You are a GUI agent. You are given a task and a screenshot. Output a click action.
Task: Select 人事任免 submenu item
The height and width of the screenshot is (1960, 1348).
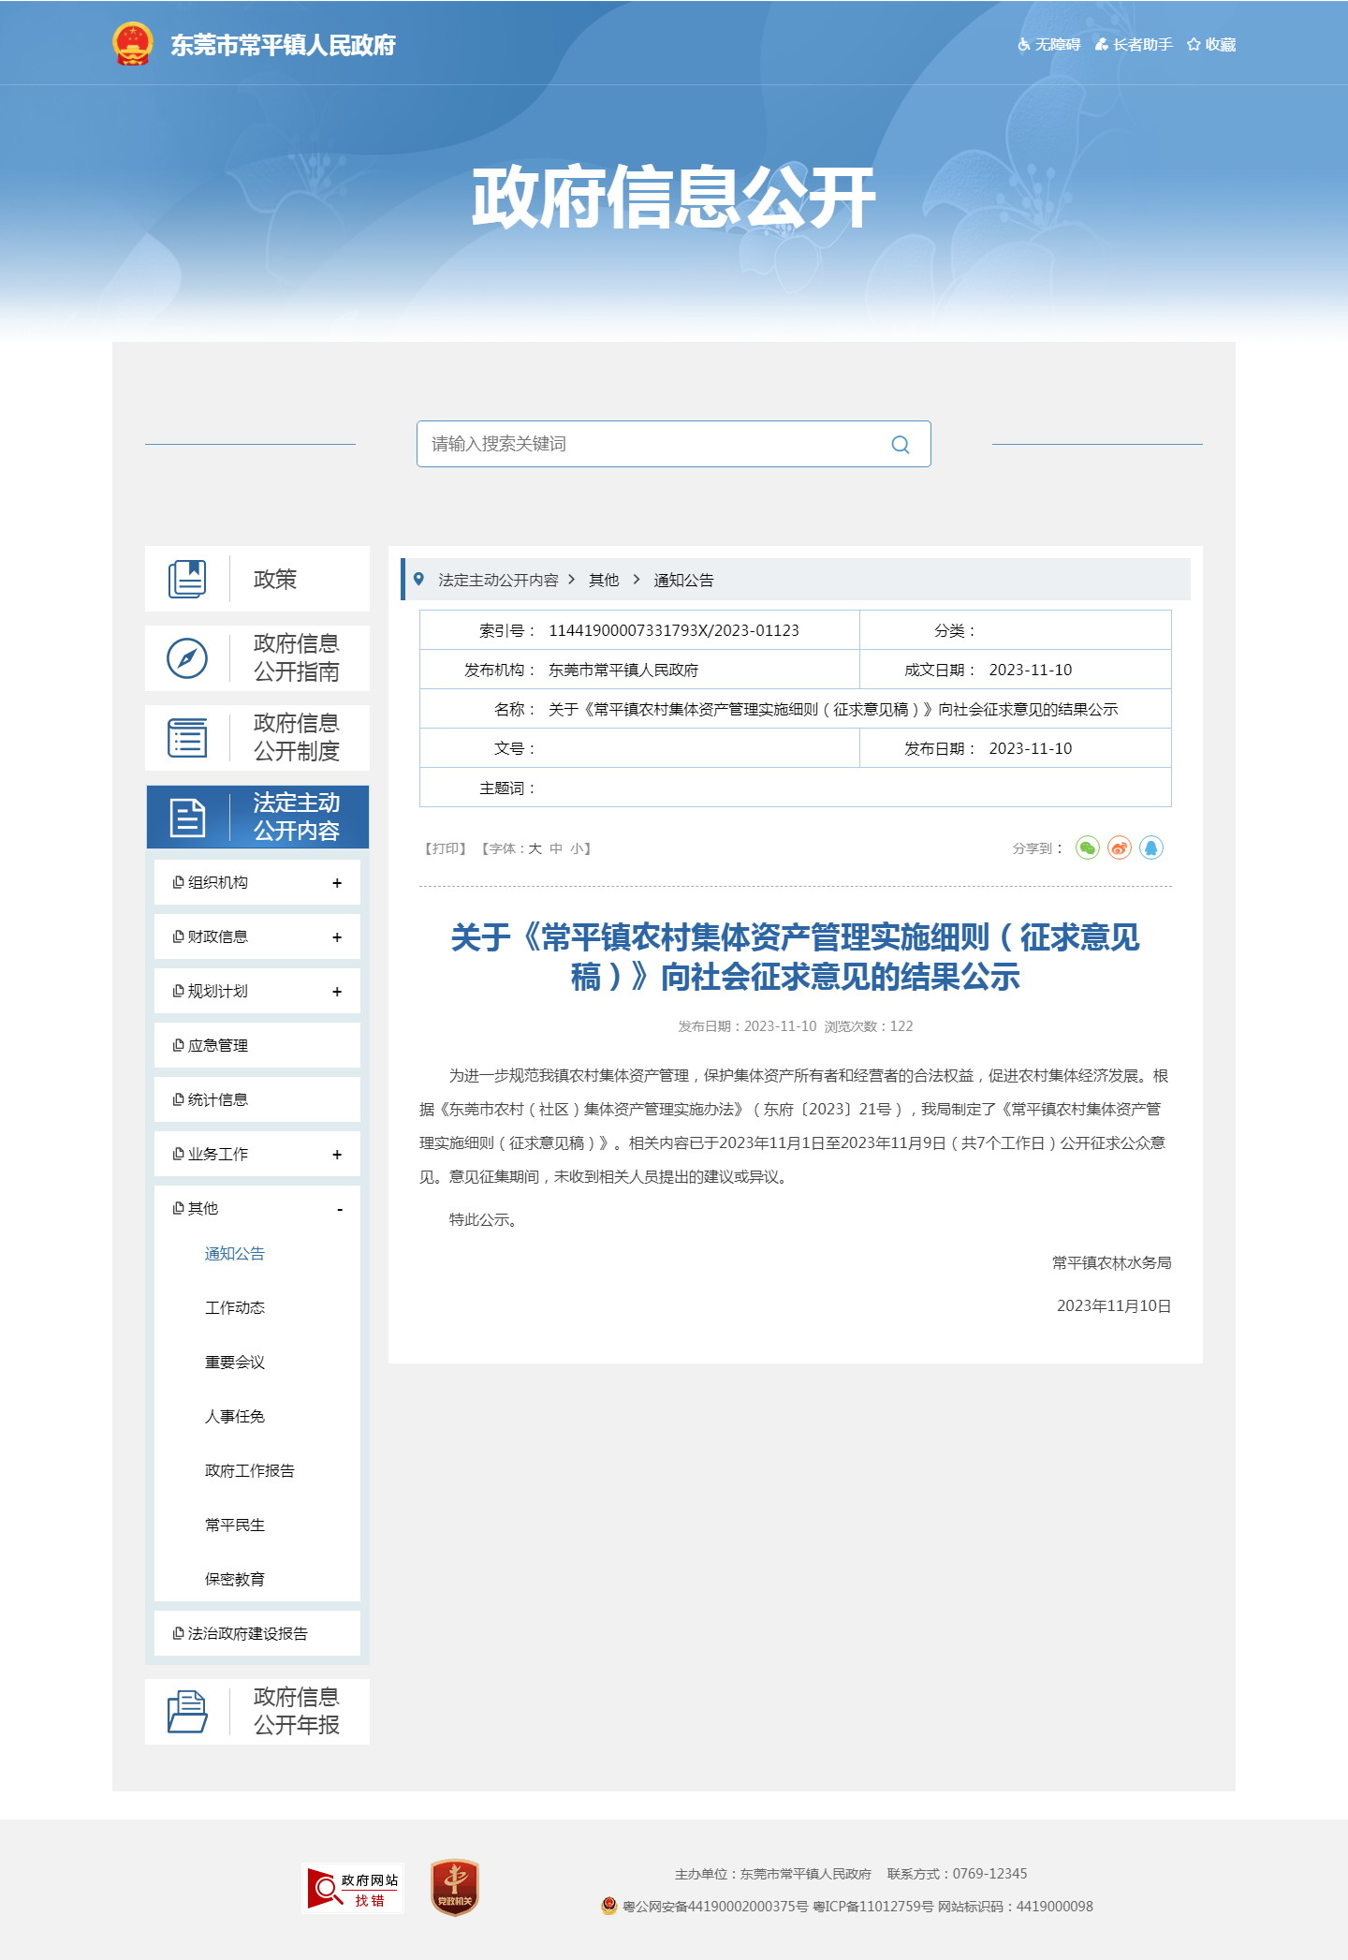pyautogui.click(x=235, y=1417)
